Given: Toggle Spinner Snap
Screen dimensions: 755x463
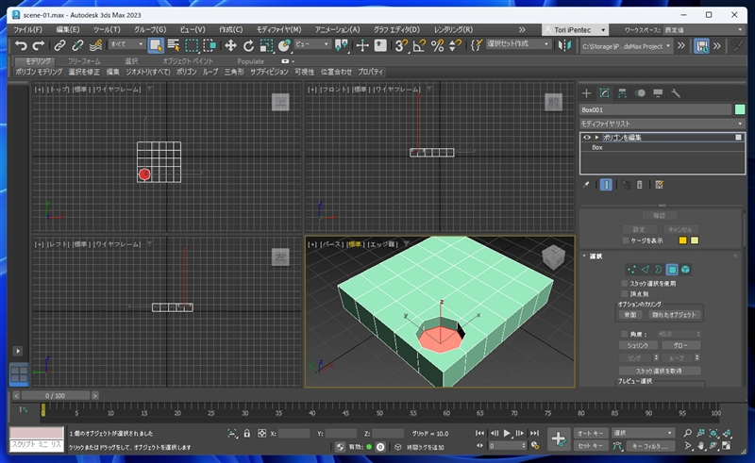Looking at the screenshot, I should (x=455, y=45).
